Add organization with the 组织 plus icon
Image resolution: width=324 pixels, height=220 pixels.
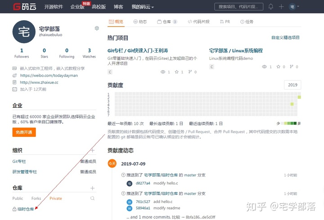pyautogui.click(x=92, y=150)
